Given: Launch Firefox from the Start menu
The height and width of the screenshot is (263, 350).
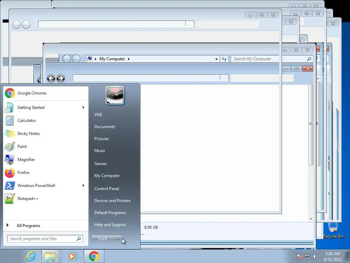Looking at the screenshot, I should 46,173.
